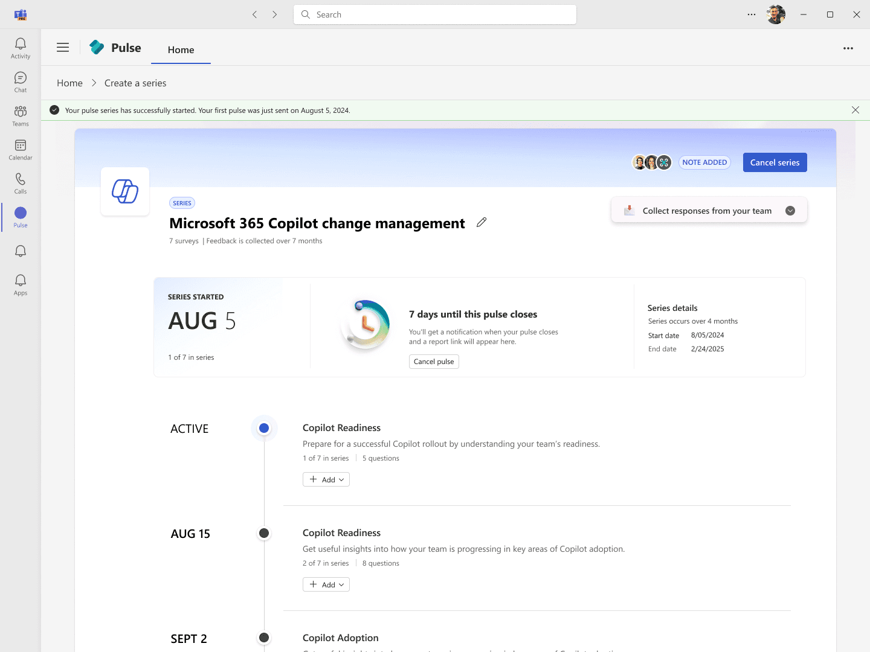Open Chat in the sidebar
Viewport: 870px width, 652px height.
click(21, 82)
